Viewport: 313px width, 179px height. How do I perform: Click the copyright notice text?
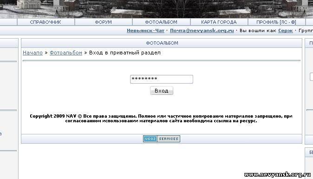pyautogui.click(x=161, y=119)
